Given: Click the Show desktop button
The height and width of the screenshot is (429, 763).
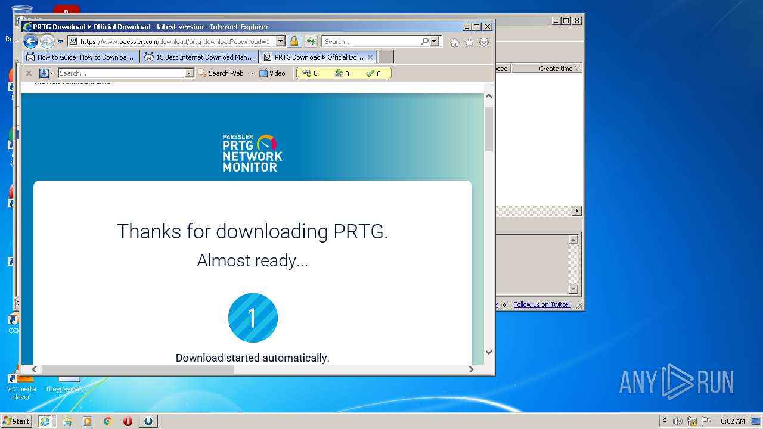Looking at the screenshot, I should (x=756, y=421).
